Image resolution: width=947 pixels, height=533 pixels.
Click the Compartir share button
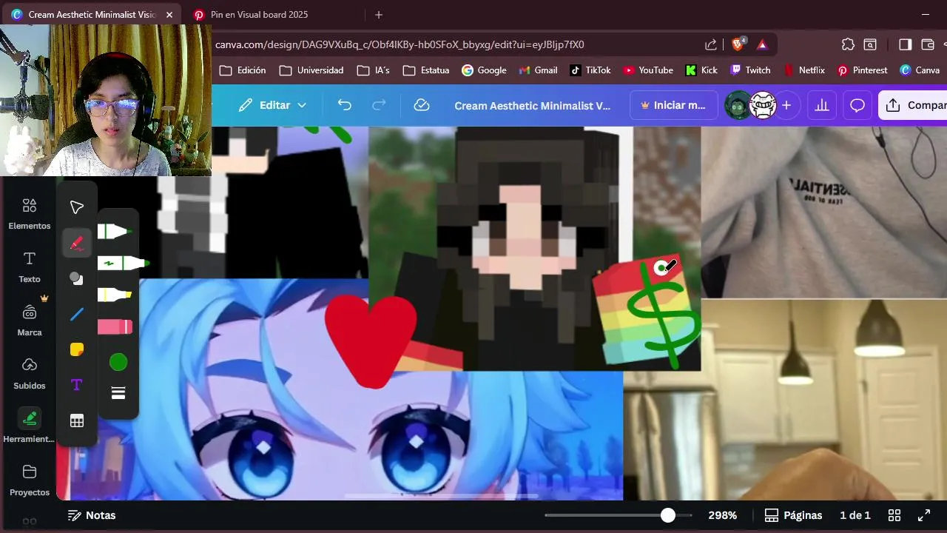913,105
